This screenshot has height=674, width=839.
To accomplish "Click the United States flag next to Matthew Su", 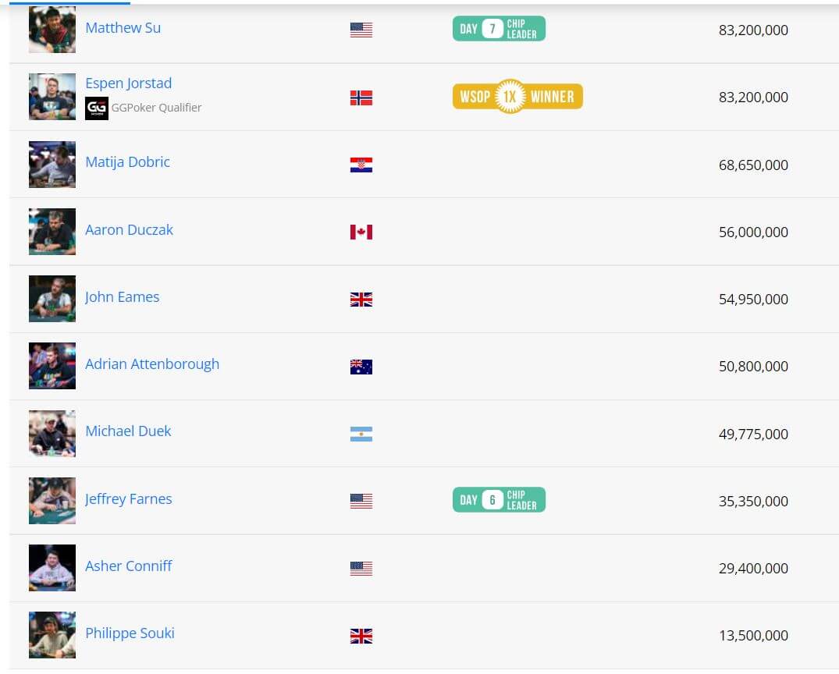I will tap(361, 30).
